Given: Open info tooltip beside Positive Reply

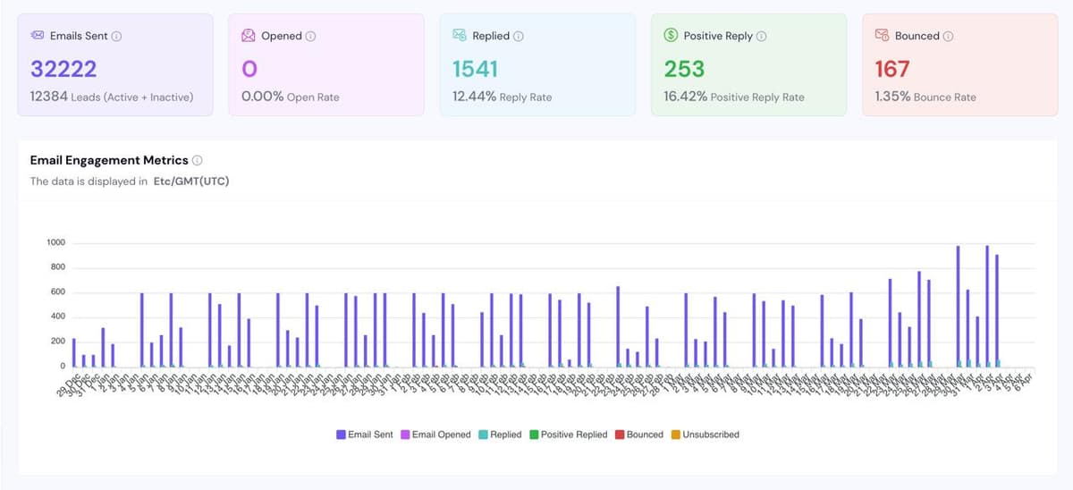Looking at the screenshot, I should (x=762, y=37).
